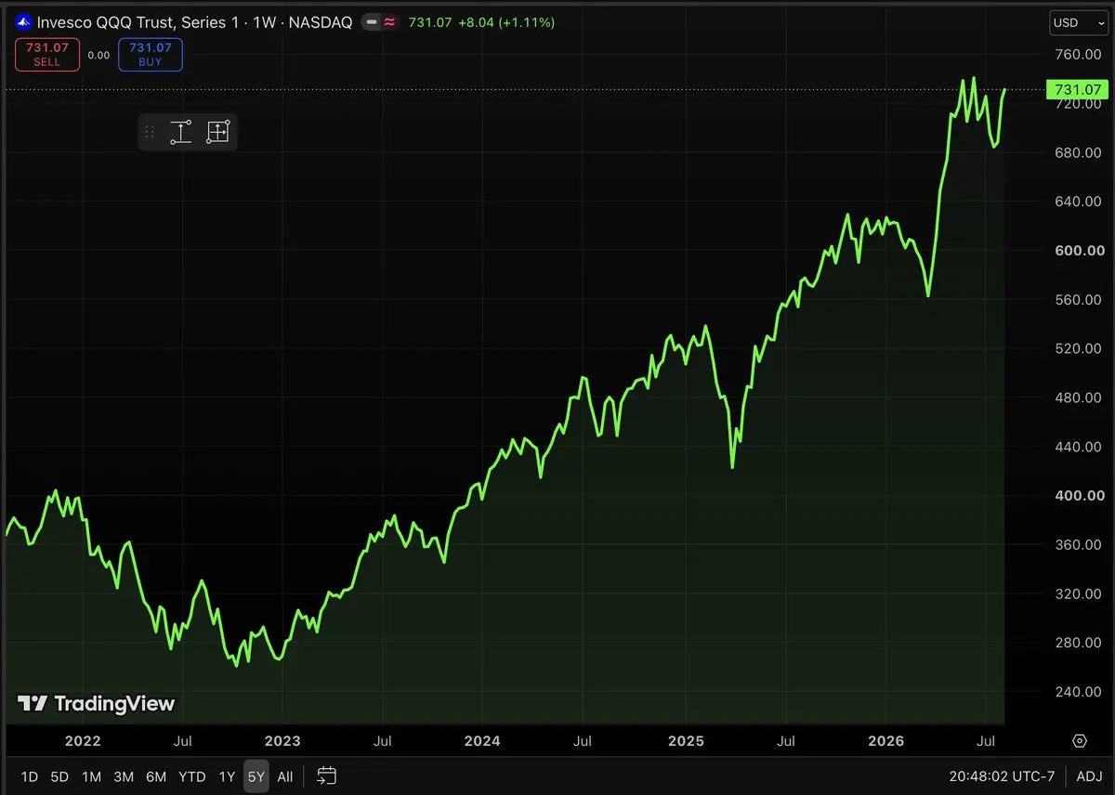Click the 320.00 price scale label

click(x=1078, y=594)
